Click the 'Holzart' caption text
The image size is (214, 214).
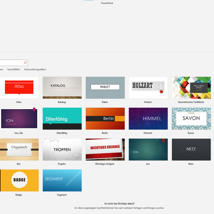click(x=148, y=102)
